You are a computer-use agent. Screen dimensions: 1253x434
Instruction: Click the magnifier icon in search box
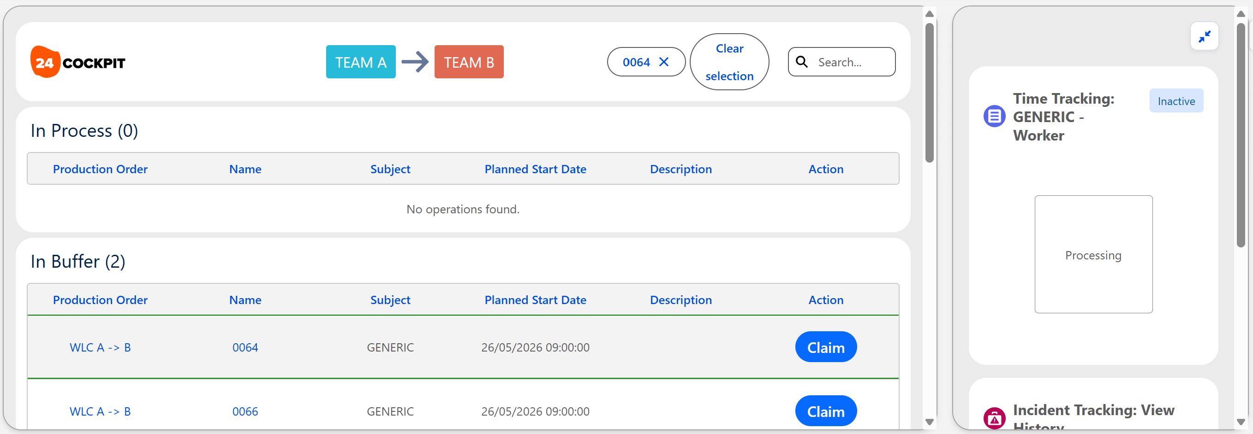pos(802,62)
